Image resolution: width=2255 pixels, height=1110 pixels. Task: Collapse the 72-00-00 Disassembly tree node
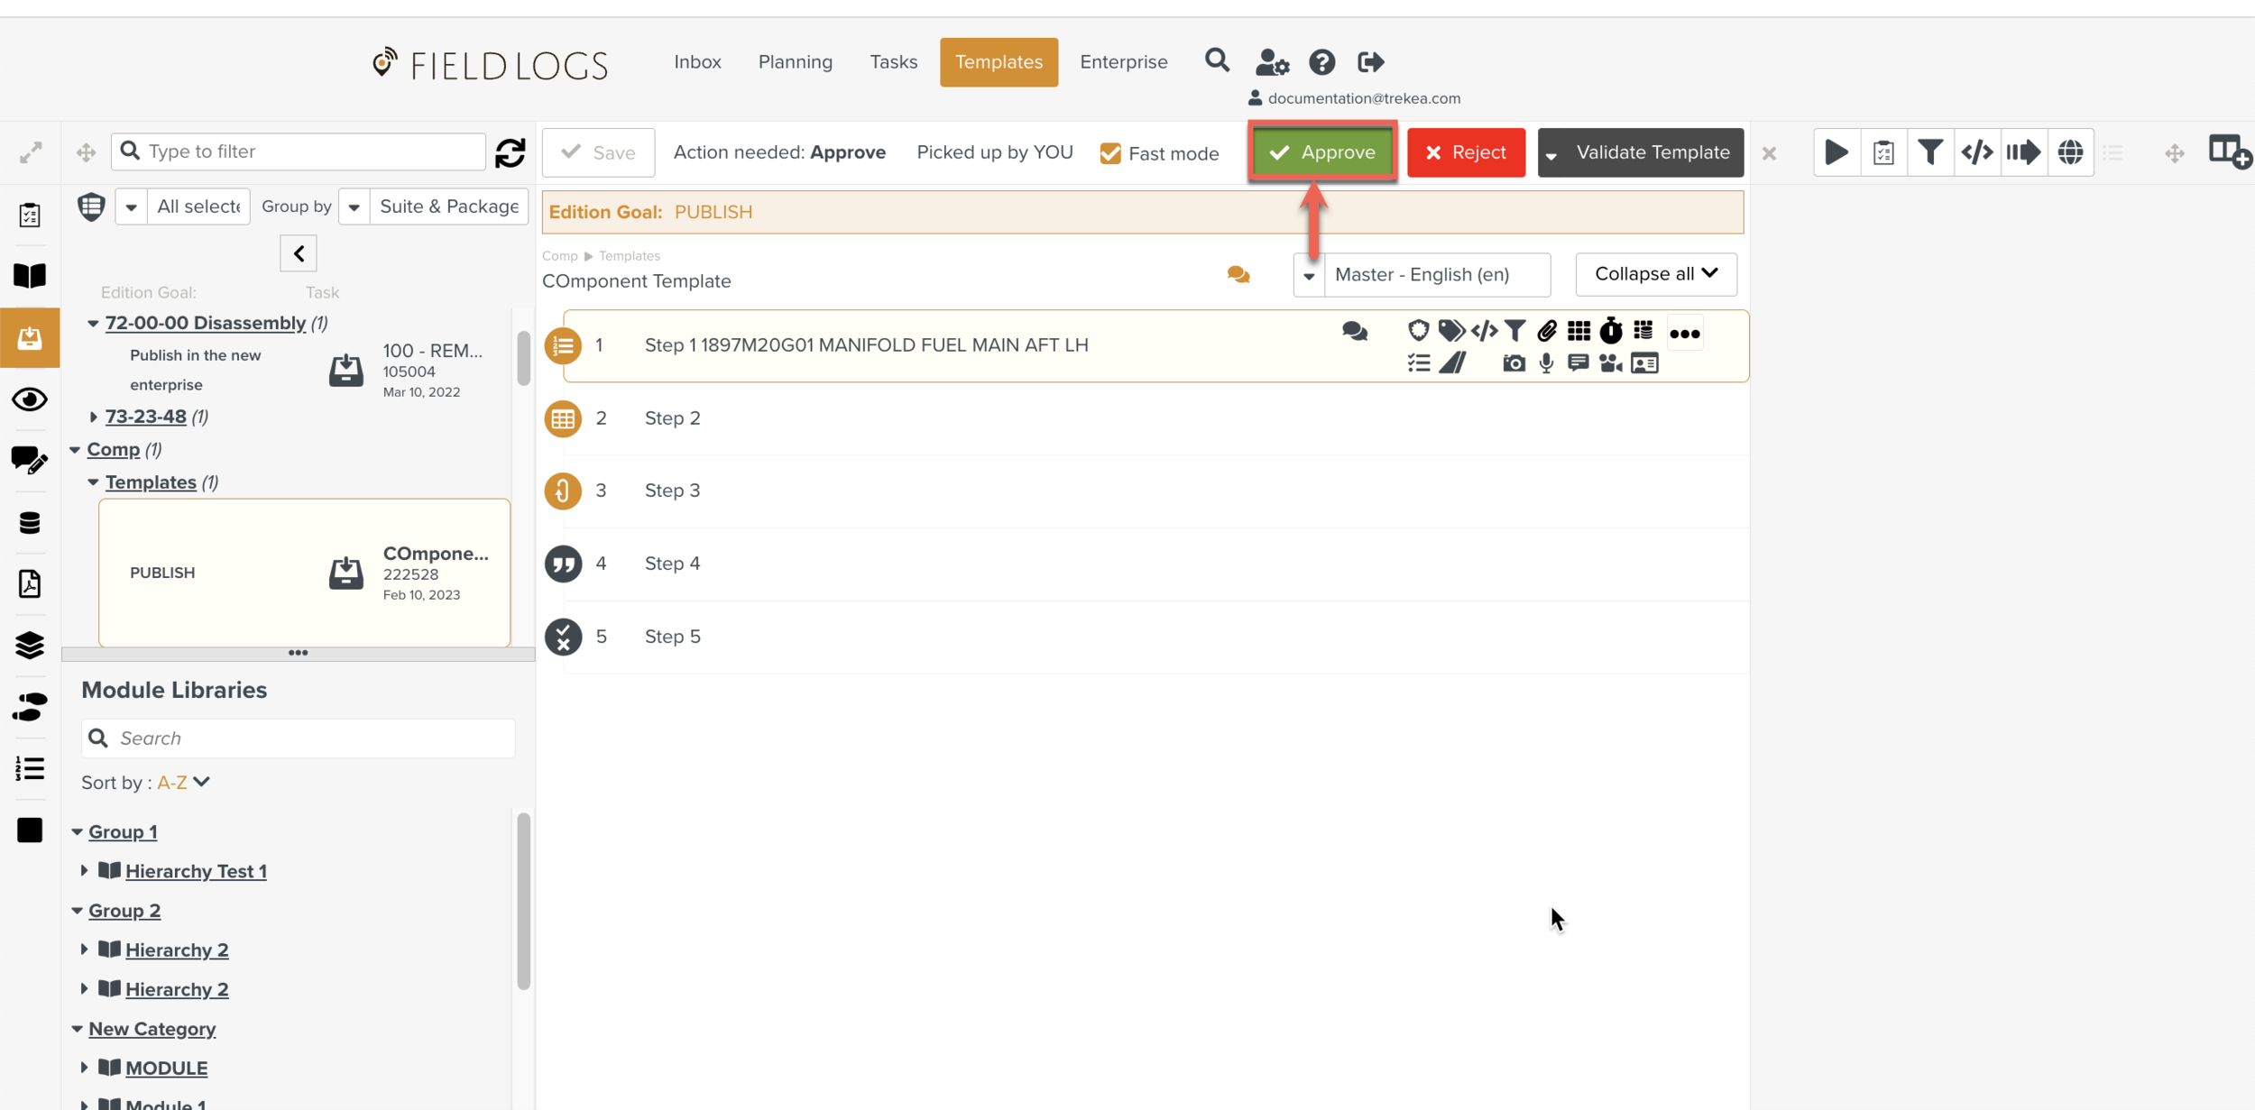(93, 323)
